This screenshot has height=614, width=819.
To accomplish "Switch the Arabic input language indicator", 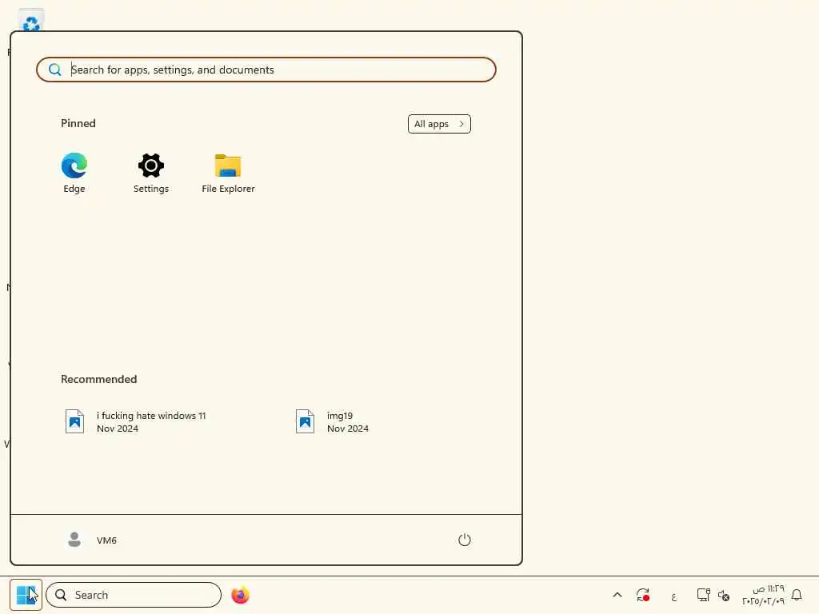I will point(673,595).
